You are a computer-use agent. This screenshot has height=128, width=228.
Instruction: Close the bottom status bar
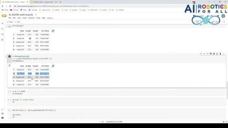tap(227, 122)
